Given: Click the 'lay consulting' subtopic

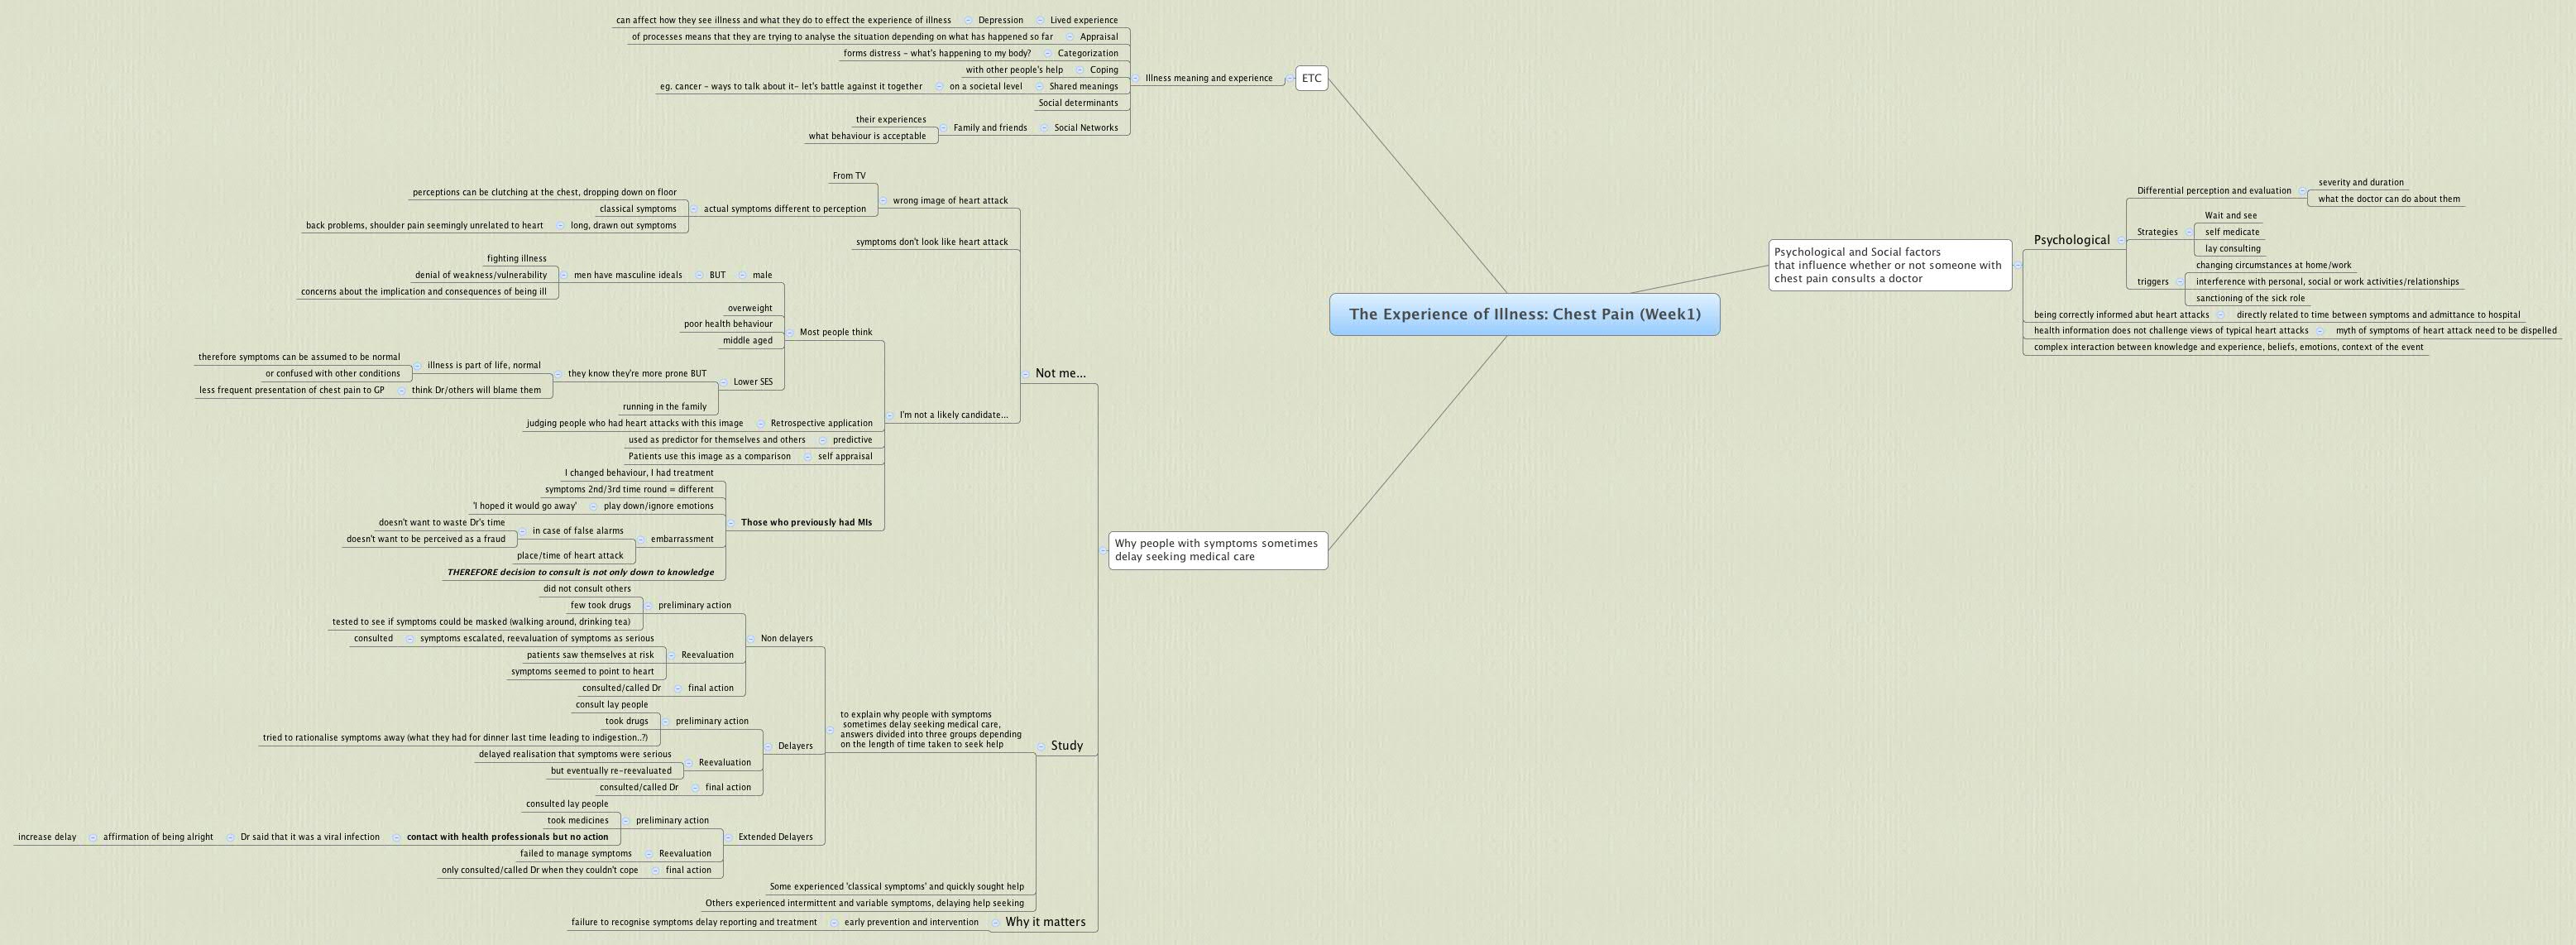Looking at the screenshot, I should (x=2232, y=249).
